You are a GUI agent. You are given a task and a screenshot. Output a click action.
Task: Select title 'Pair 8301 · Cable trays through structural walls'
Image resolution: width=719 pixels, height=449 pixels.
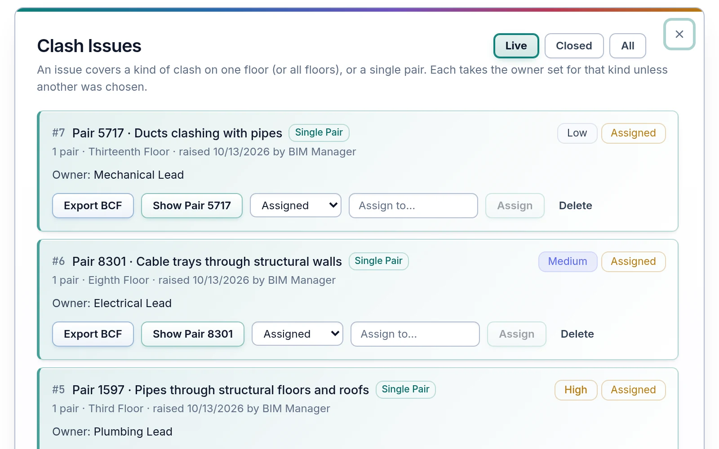207,262
